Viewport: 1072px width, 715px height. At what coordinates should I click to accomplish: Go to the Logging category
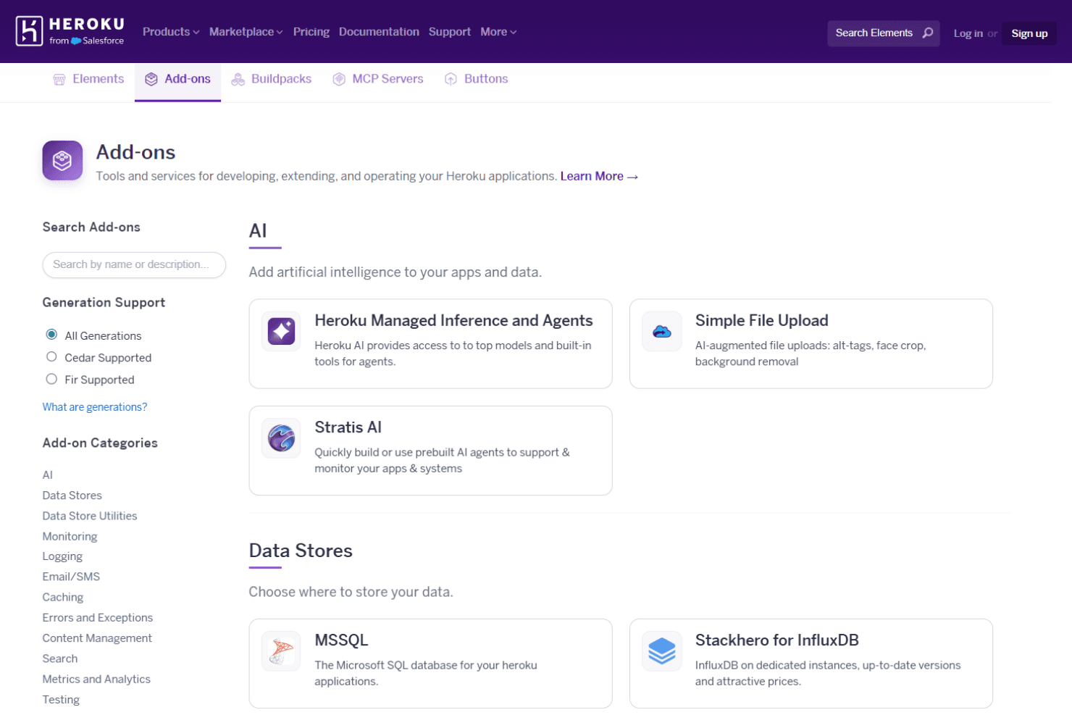(62, 556)
